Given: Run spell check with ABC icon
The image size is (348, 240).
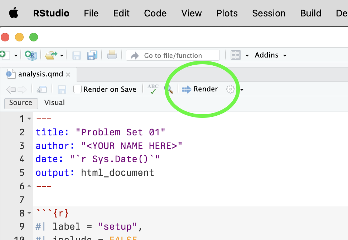Looking at the screenshot, I should click(x=153, y=89).
